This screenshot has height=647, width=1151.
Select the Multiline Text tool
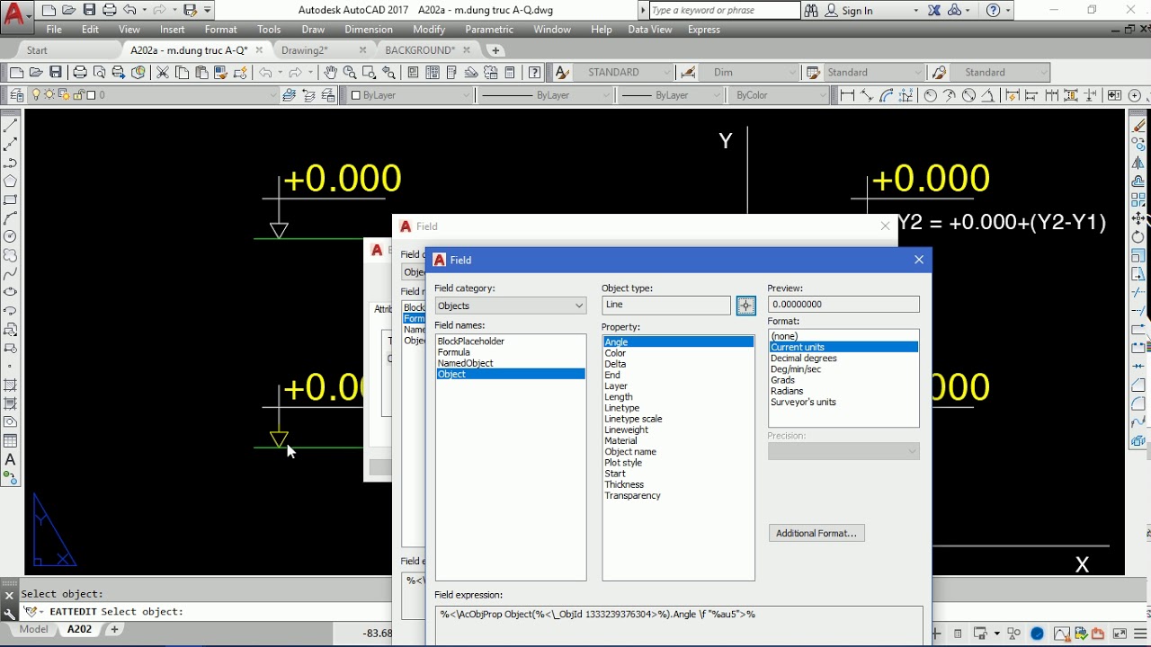10,460
